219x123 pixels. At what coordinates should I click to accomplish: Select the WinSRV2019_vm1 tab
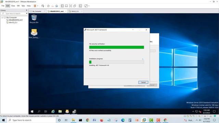pos(57,11)
